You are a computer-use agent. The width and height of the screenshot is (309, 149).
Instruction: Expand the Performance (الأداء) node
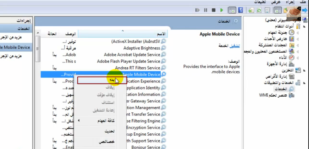297,58
